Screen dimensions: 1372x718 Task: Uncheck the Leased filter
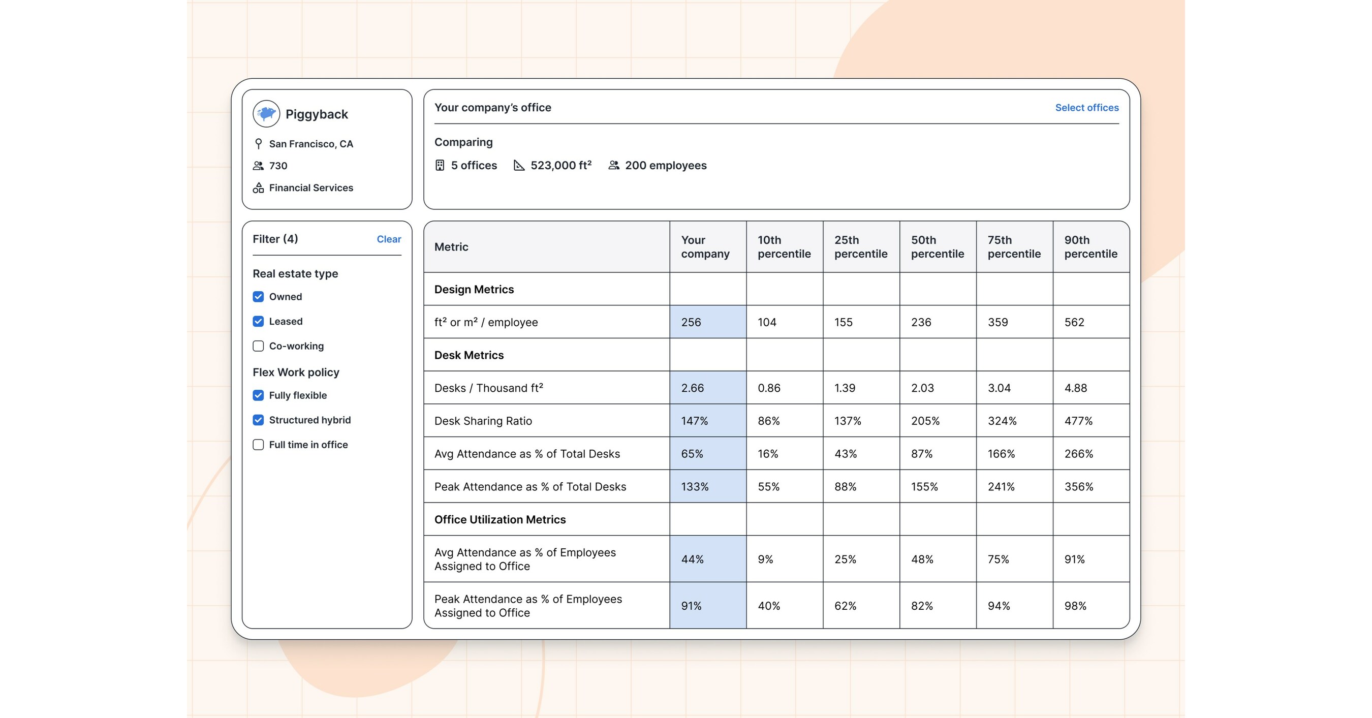pos(258,321)
